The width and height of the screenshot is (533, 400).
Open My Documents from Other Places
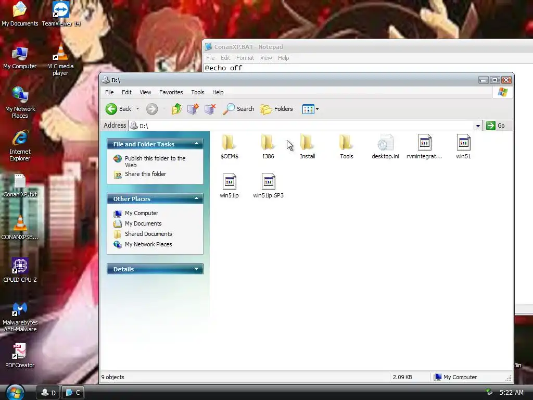coord(143,223)
